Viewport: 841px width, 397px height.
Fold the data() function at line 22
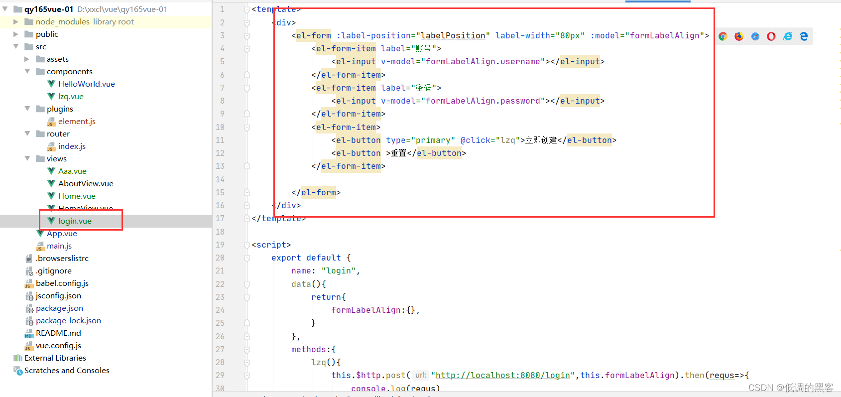[x=247, y=284]
